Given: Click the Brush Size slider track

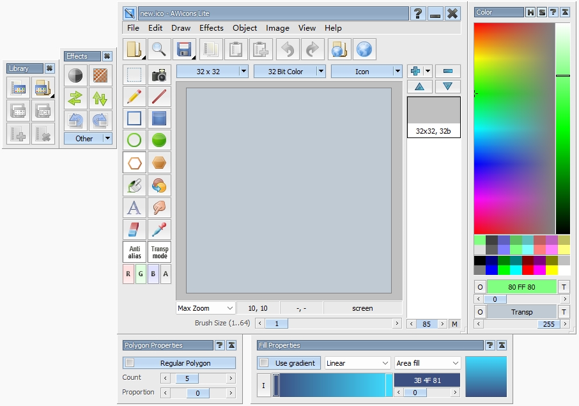Looking at the screenshot, I should point(328,324).
